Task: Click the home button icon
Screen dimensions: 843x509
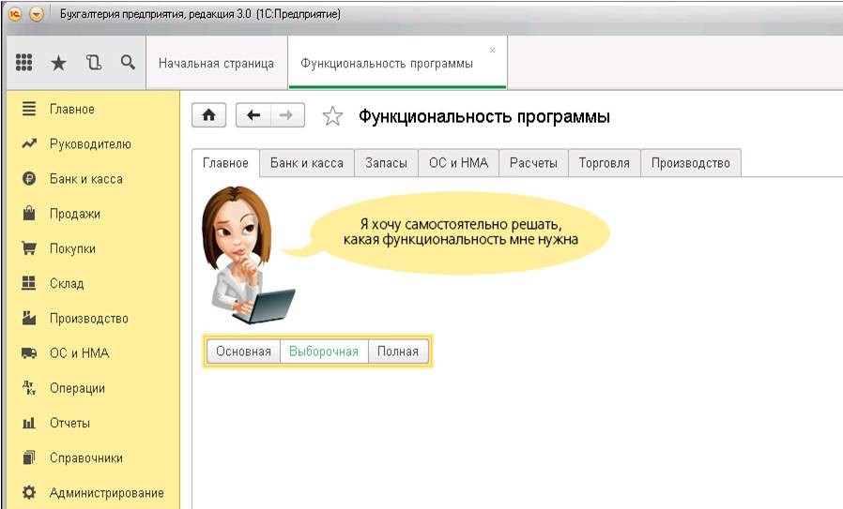Action: 208,115
